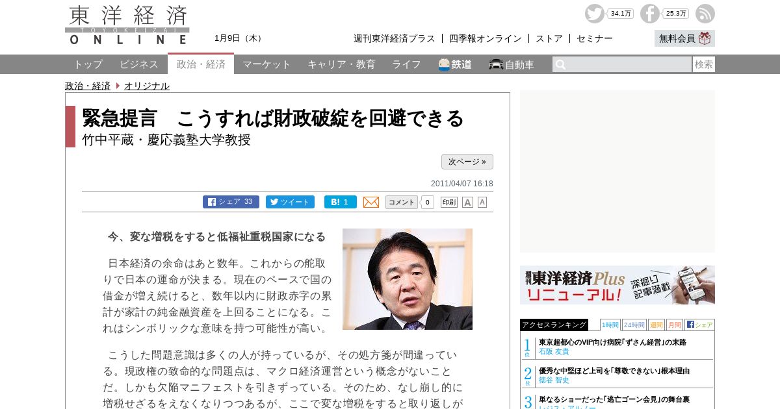Open the トップ navigation tab
This screenshot has width=780, height=409.
tap(88, 64)
